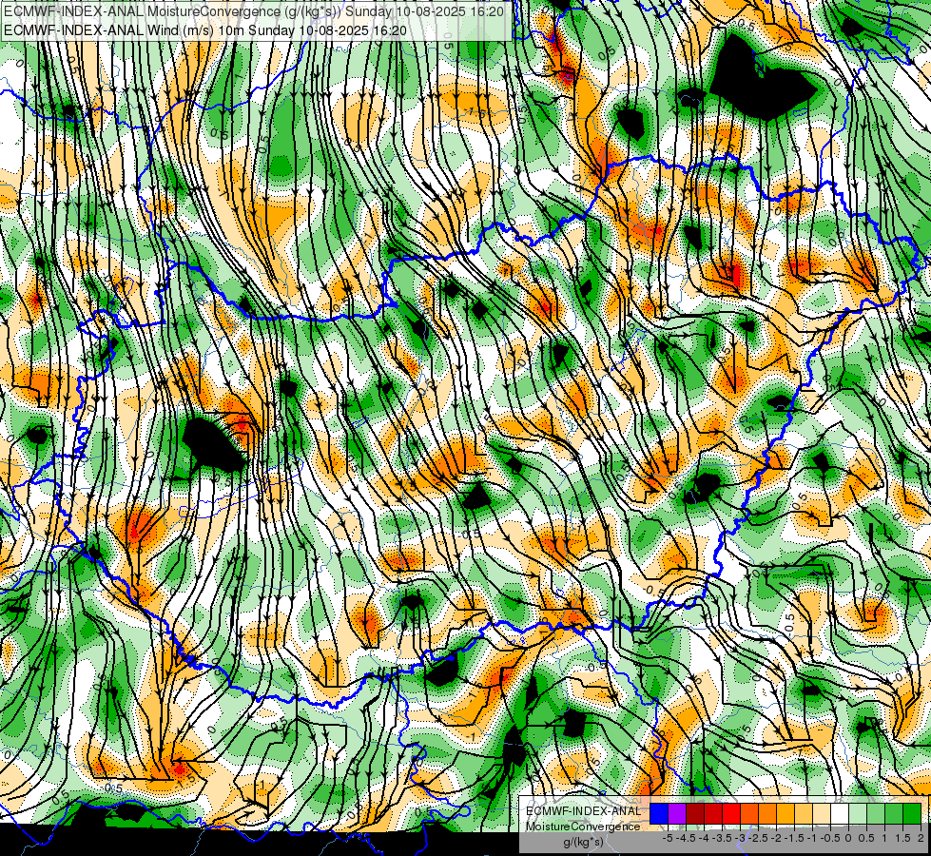Viewport: 931px width, 856px height.
Task: Click the legend unit label 'g/(kg*s)'
Action: [x=583, y=843]
